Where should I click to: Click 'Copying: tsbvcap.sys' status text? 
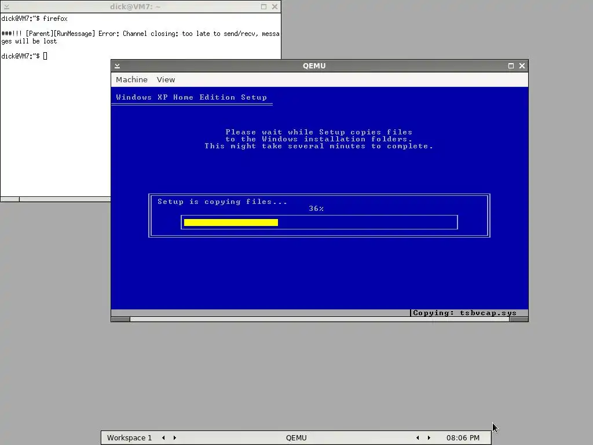464,313
